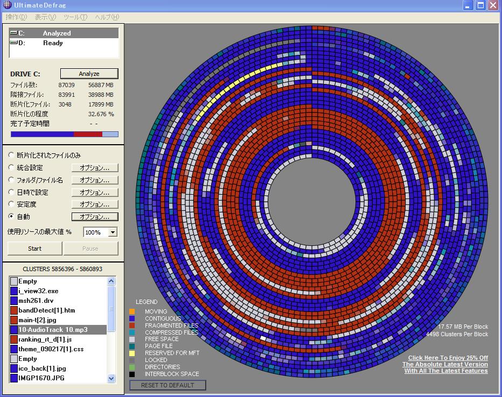Open オプション for 自動
Image resolution: width=502 pixels, height=397 pixels.
click(x=95, y=217)
